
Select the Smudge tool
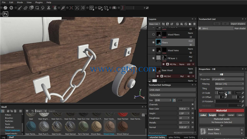(43, 8)
